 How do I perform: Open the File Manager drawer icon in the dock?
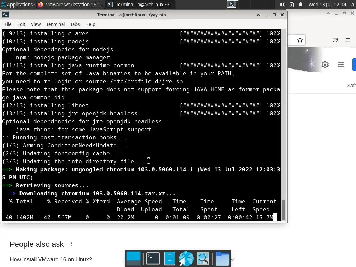click(170, 259)
